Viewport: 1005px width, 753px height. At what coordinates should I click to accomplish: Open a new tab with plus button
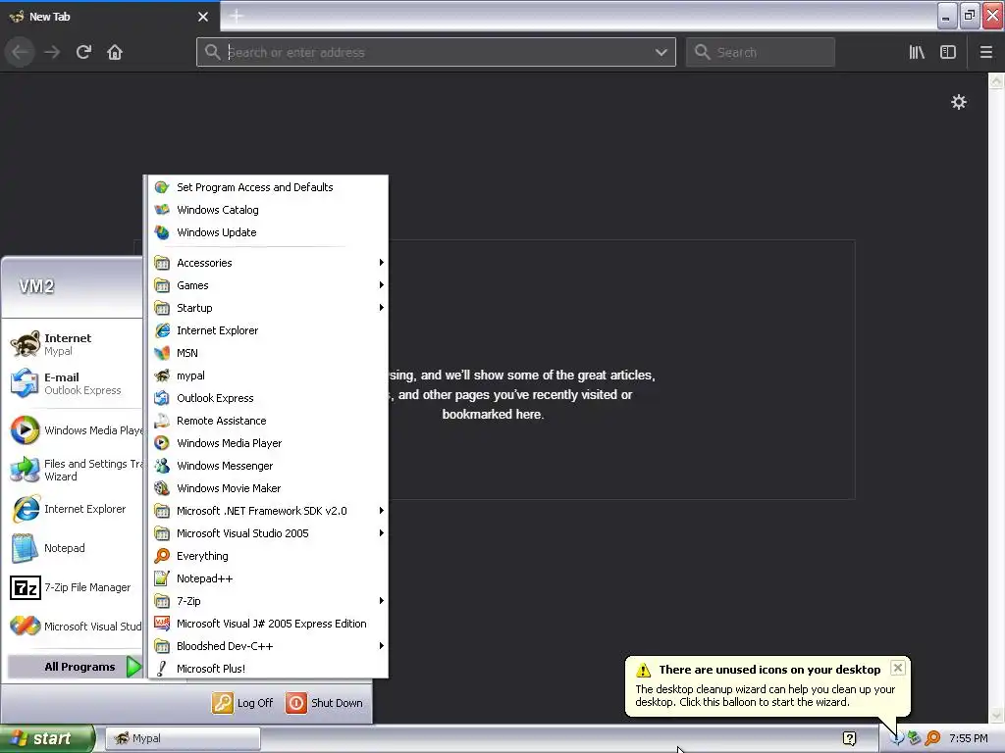point(236,16)
